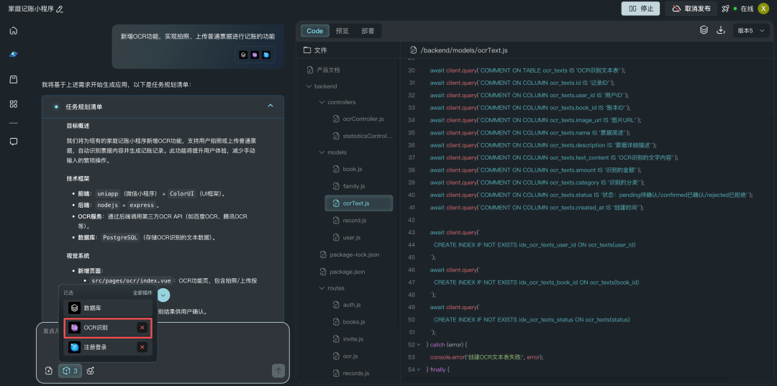Collapse the models folder

point(322,152)
